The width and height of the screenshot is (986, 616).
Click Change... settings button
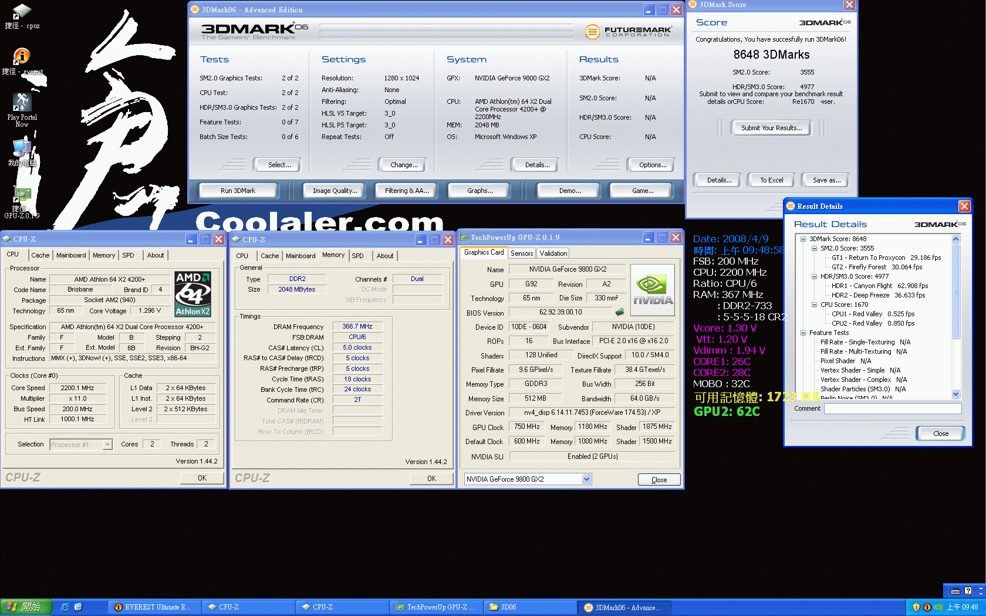(x=404, y=165)
